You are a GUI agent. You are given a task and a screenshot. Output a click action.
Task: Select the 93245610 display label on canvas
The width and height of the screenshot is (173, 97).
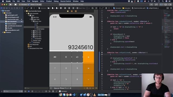[x=81, y=47]
